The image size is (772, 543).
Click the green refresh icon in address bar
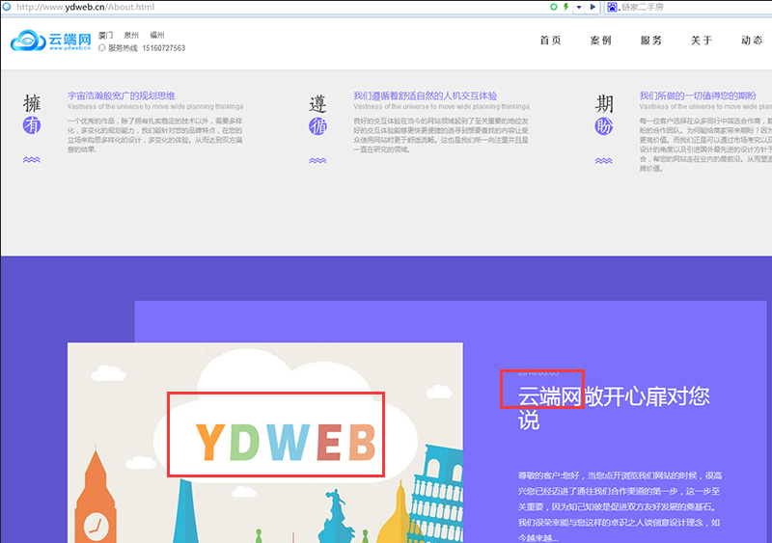[x=554, y=7]
